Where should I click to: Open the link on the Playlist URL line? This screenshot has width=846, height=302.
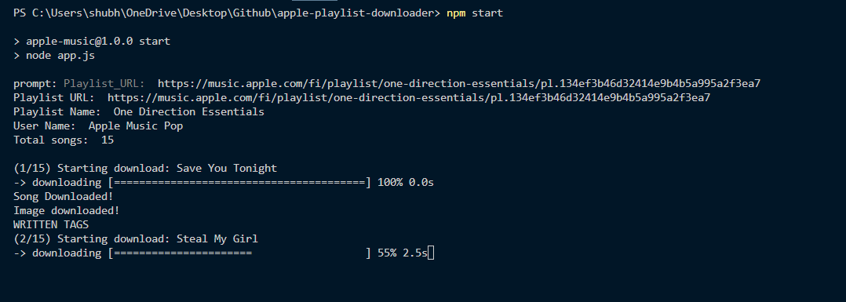tap(408, 97)
